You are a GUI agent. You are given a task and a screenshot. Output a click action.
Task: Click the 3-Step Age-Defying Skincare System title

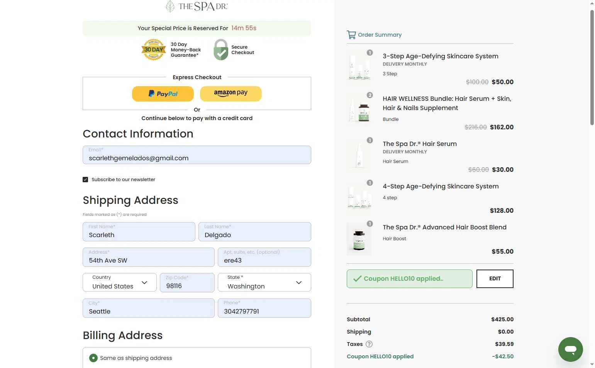tap(441, 56)
